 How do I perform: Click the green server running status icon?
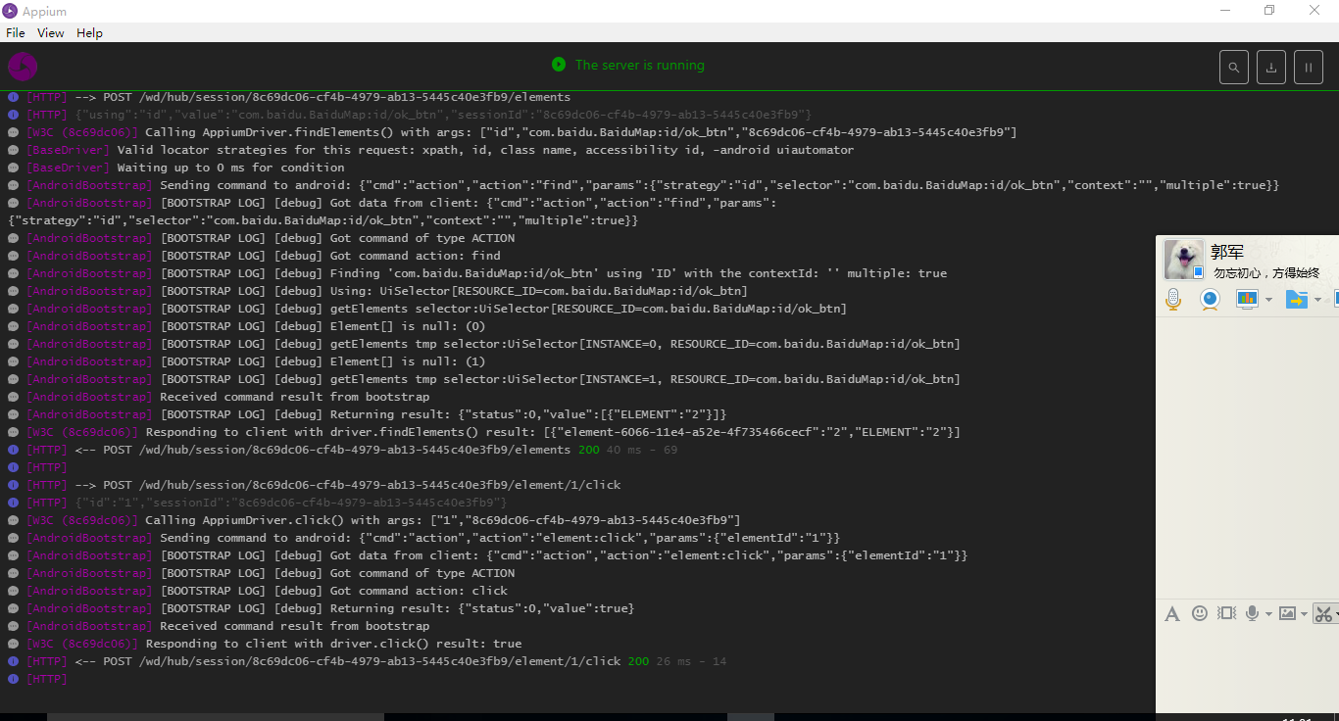(x=559, y=65)
